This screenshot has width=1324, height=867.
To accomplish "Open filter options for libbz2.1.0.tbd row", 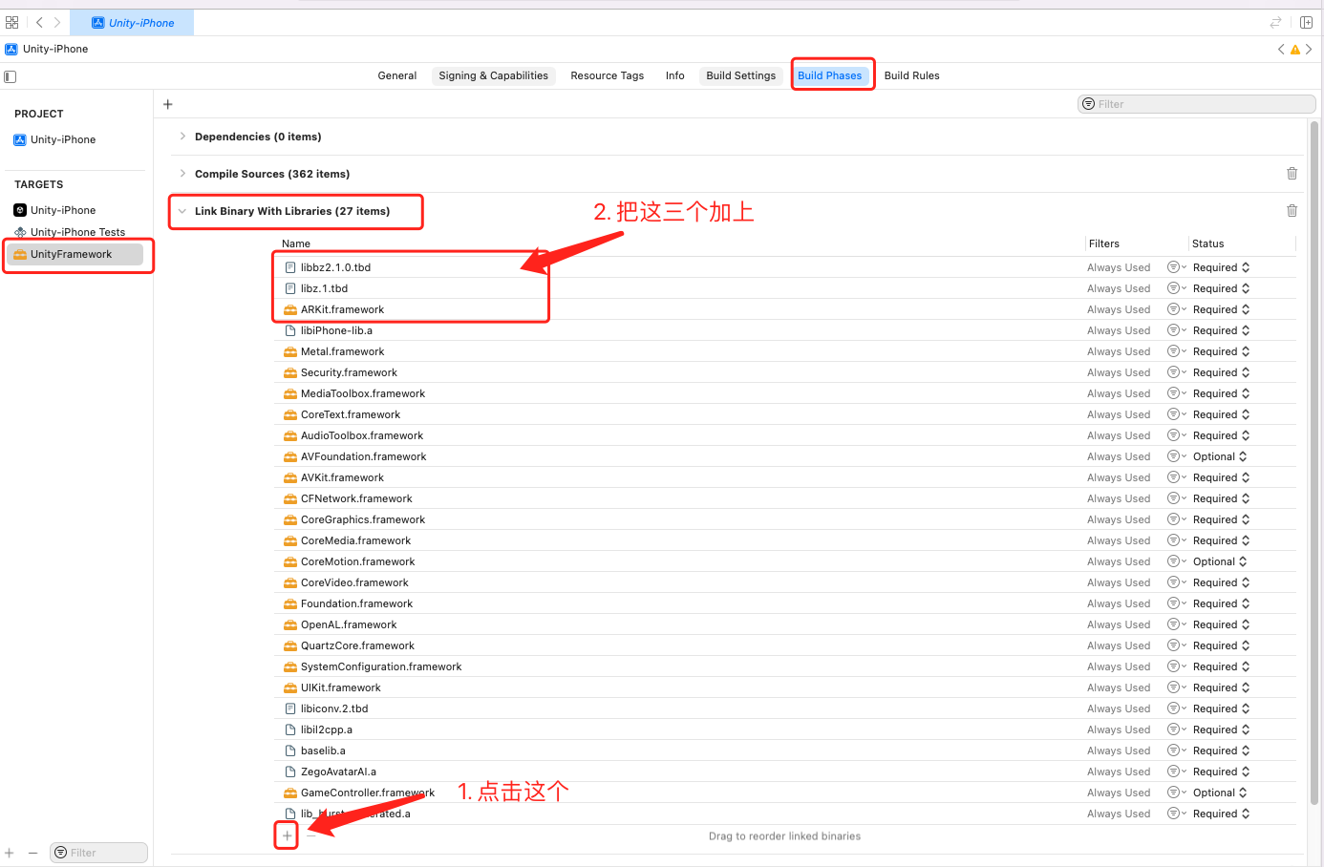I will click(1176, 268).
